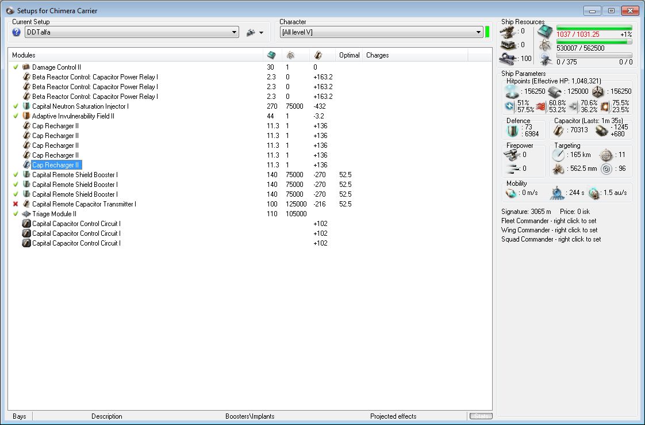Click the Optimal column header
The width and height of the screenshot is (645, 425).
[x=350, y=55]
